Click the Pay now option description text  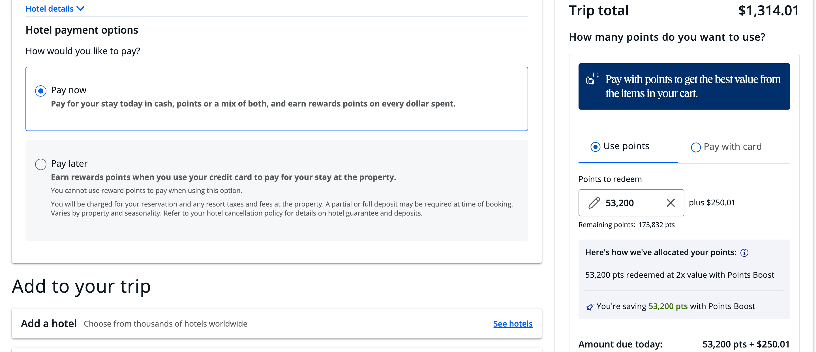tap(253, 104)
